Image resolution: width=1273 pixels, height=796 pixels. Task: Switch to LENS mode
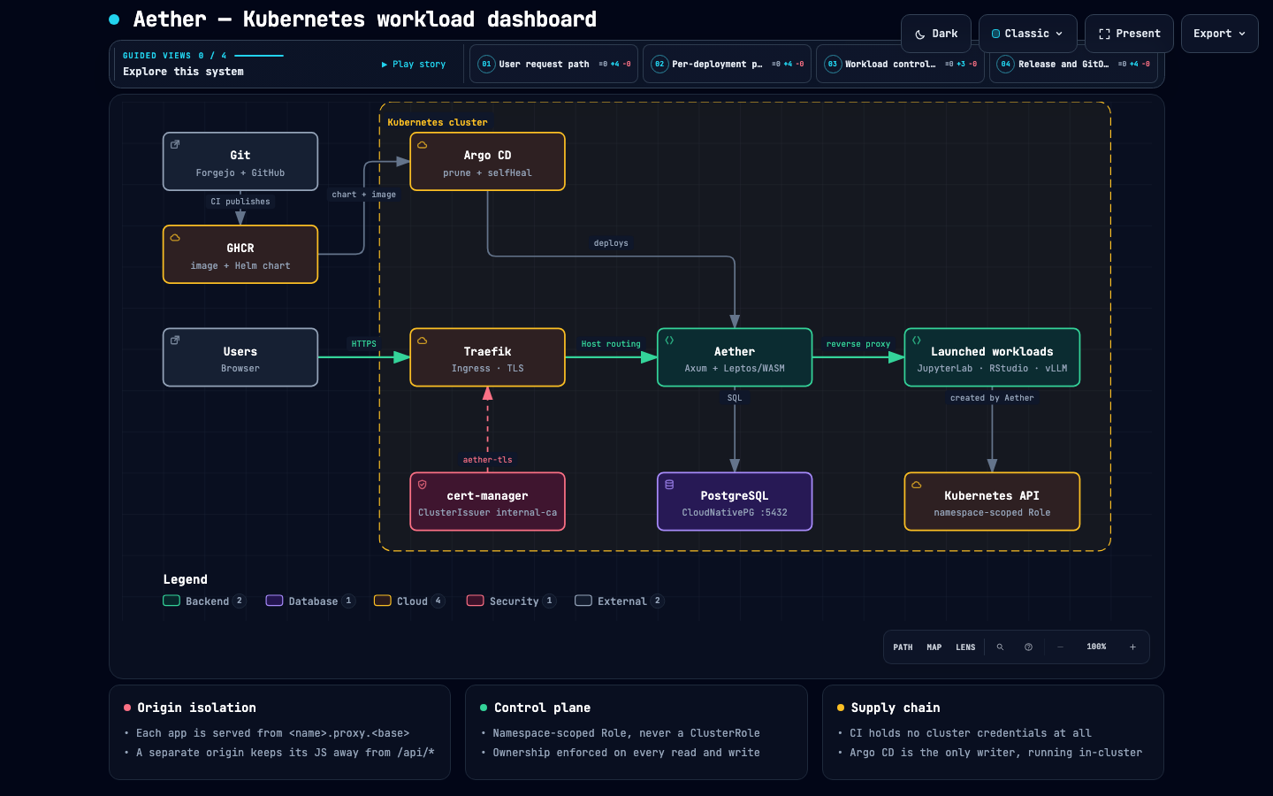965,647
